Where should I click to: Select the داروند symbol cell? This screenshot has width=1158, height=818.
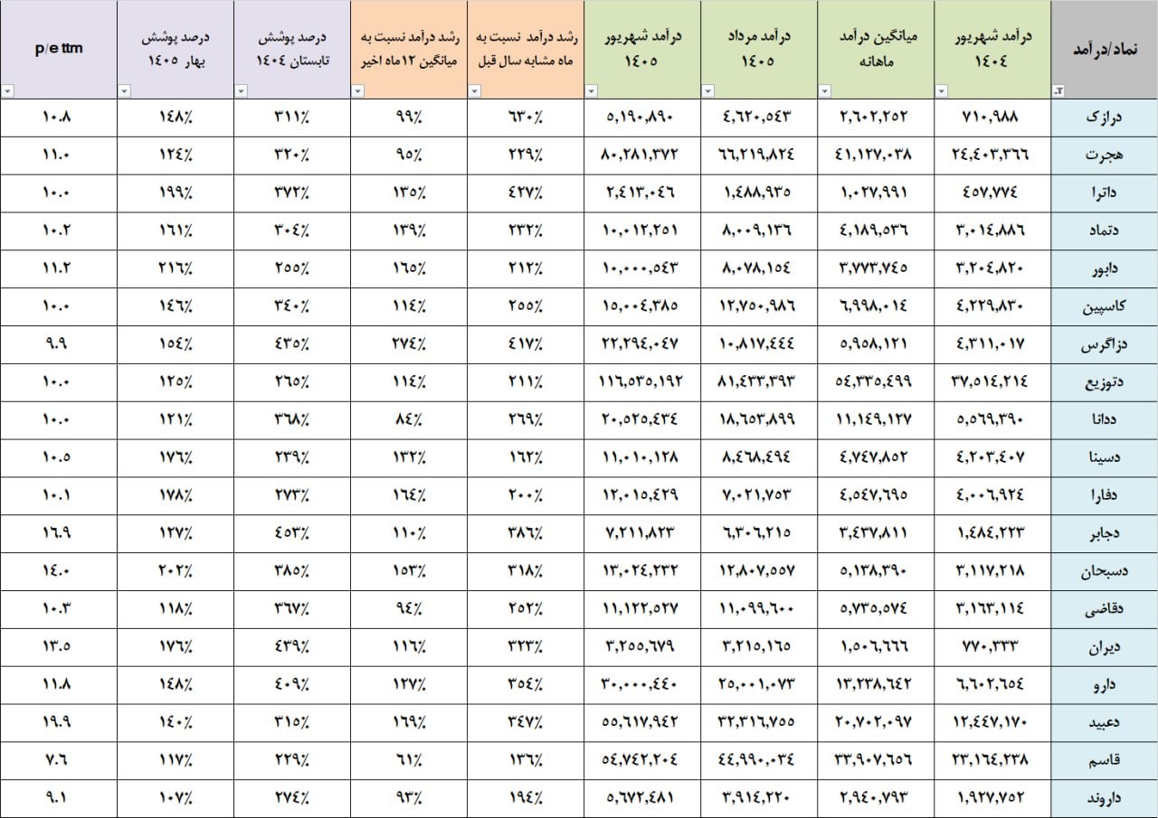tap(1104, 799)
